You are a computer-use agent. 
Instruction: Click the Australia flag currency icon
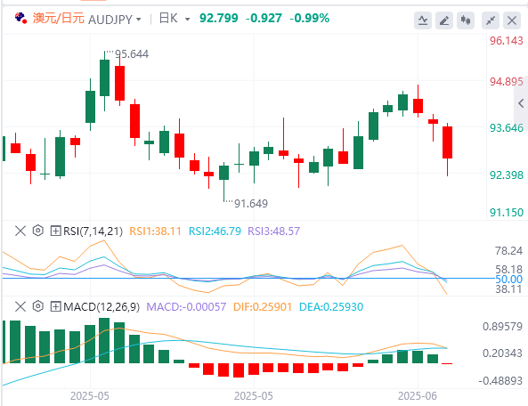pos(20,18)
